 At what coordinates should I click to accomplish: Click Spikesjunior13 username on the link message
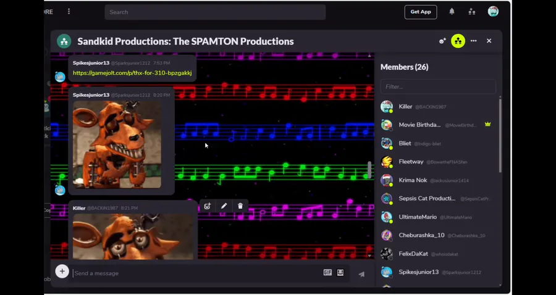tap(91, 63)
